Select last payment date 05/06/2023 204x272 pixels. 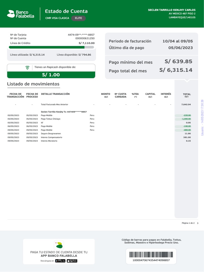click(x=181, y=48)
